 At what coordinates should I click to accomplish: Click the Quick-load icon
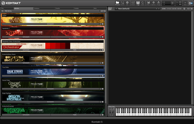[x=143, y=3]
